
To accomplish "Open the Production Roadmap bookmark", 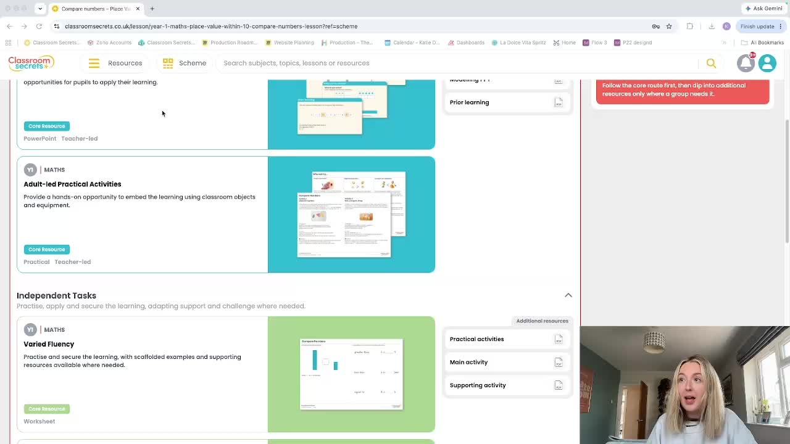I will pyautogui.click(x=230, y=43).
